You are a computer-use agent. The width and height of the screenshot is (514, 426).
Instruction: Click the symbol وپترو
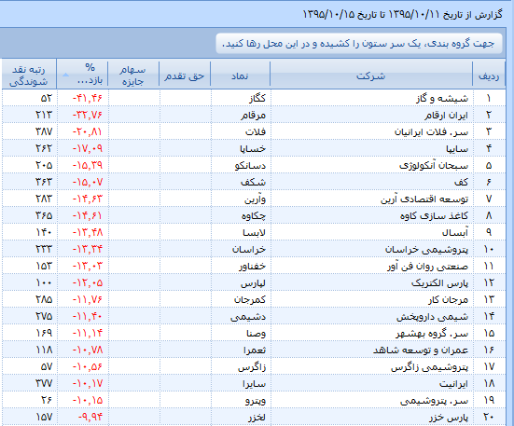click(x=256, y=400)
